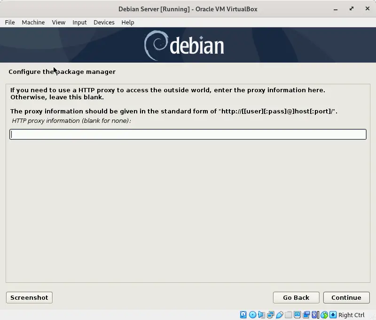Click the audio status icon

pos(261,314)
